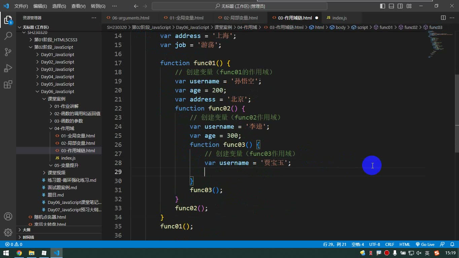Open the notifications bell in status bar
Image resolution: width=459 pixels, height=258 pixels.
[452, 245]
